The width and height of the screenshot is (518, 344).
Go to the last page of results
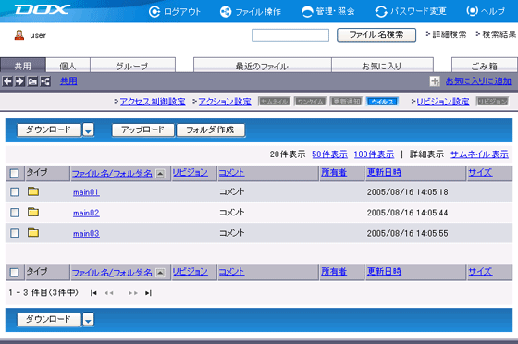click(x=148, y=293)
